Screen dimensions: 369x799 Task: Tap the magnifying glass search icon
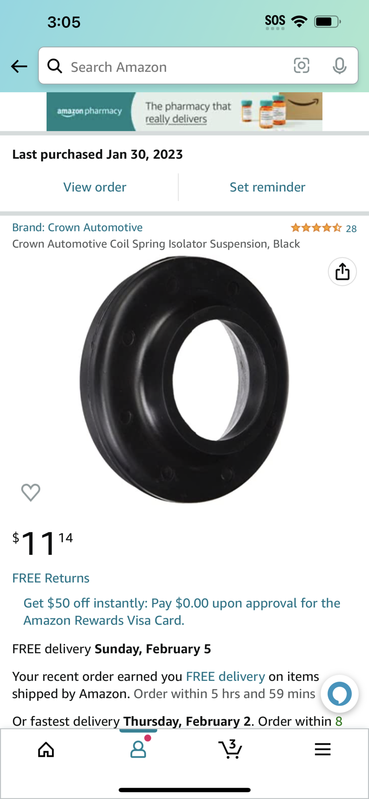55,66
